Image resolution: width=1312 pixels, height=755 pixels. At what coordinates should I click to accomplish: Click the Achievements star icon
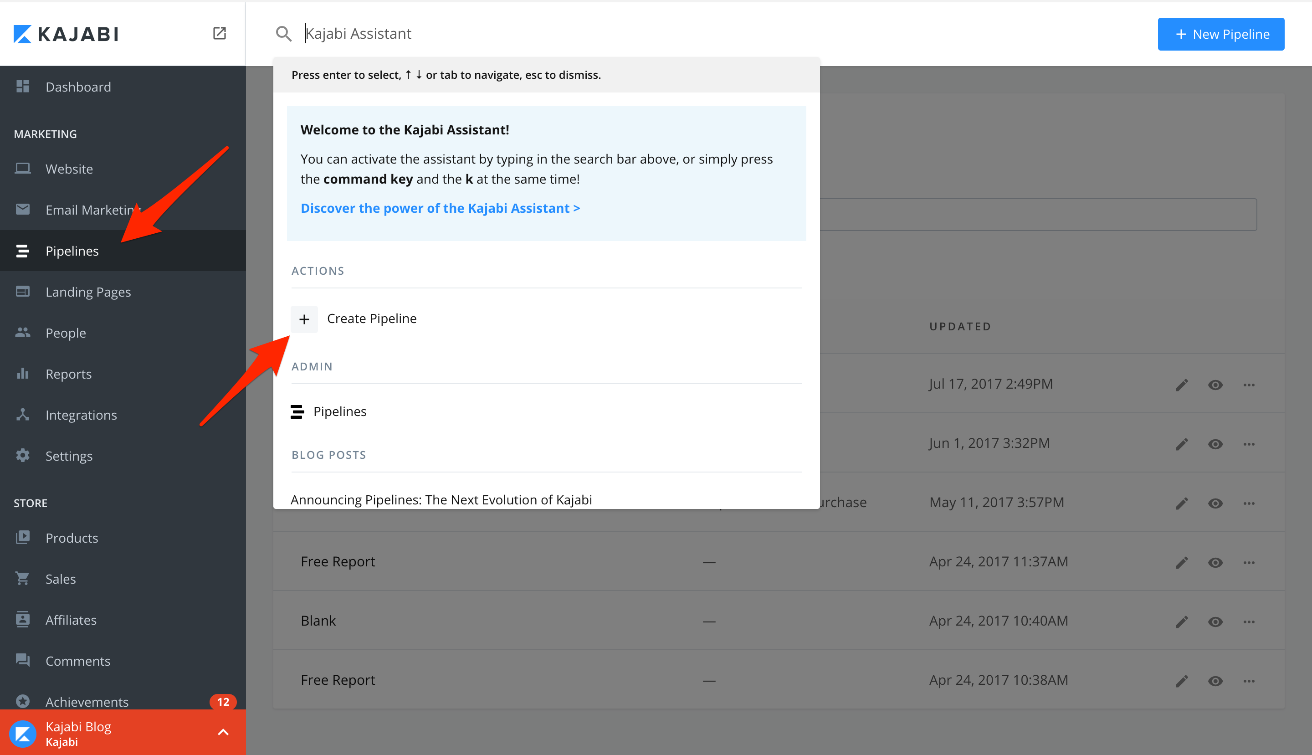coord(22,701)
